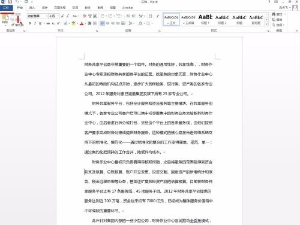300x225 pixels.
Task: Open the Clipboard pane launcher
Action: [25, 31]
